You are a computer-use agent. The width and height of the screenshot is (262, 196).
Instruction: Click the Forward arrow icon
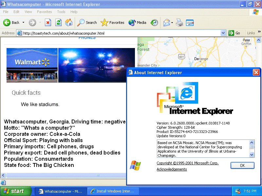pos(32,23)
